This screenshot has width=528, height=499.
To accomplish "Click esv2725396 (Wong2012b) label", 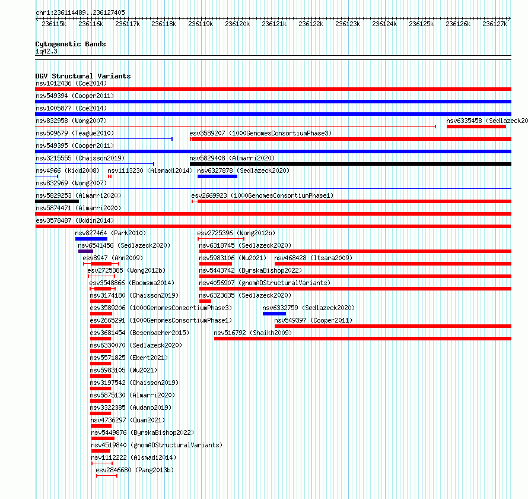I will point(236,233).
